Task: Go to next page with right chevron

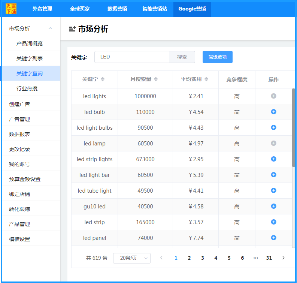Action: pyautogui.click(x=284, y=258)
